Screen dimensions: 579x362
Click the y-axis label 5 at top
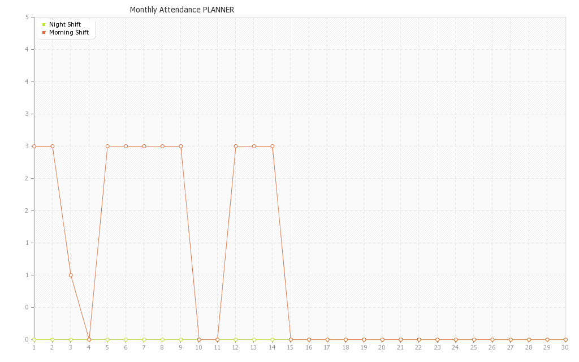coord(27,17)
